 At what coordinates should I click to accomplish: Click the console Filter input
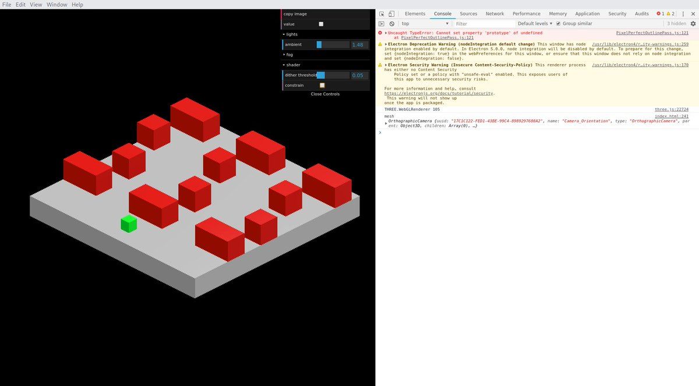[484, 24]
